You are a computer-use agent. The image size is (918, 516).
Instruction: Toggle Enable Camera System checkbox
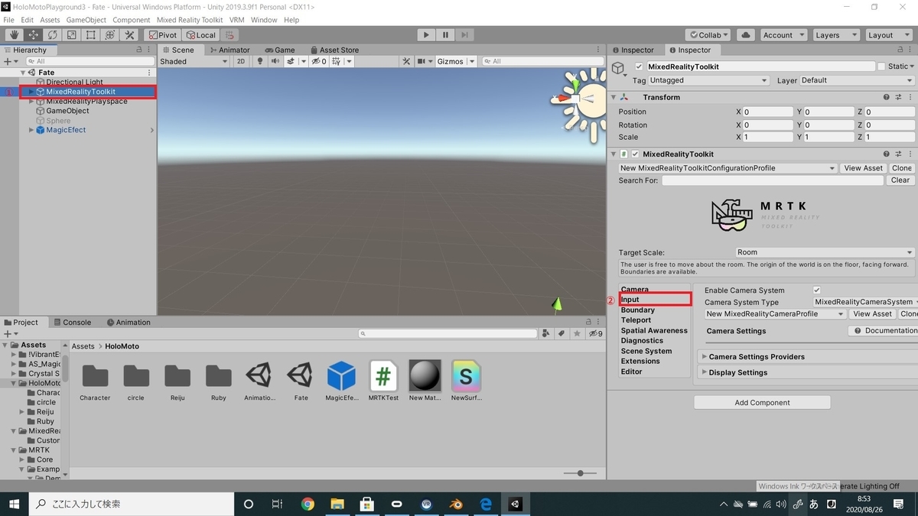click(x=817, y=290)
